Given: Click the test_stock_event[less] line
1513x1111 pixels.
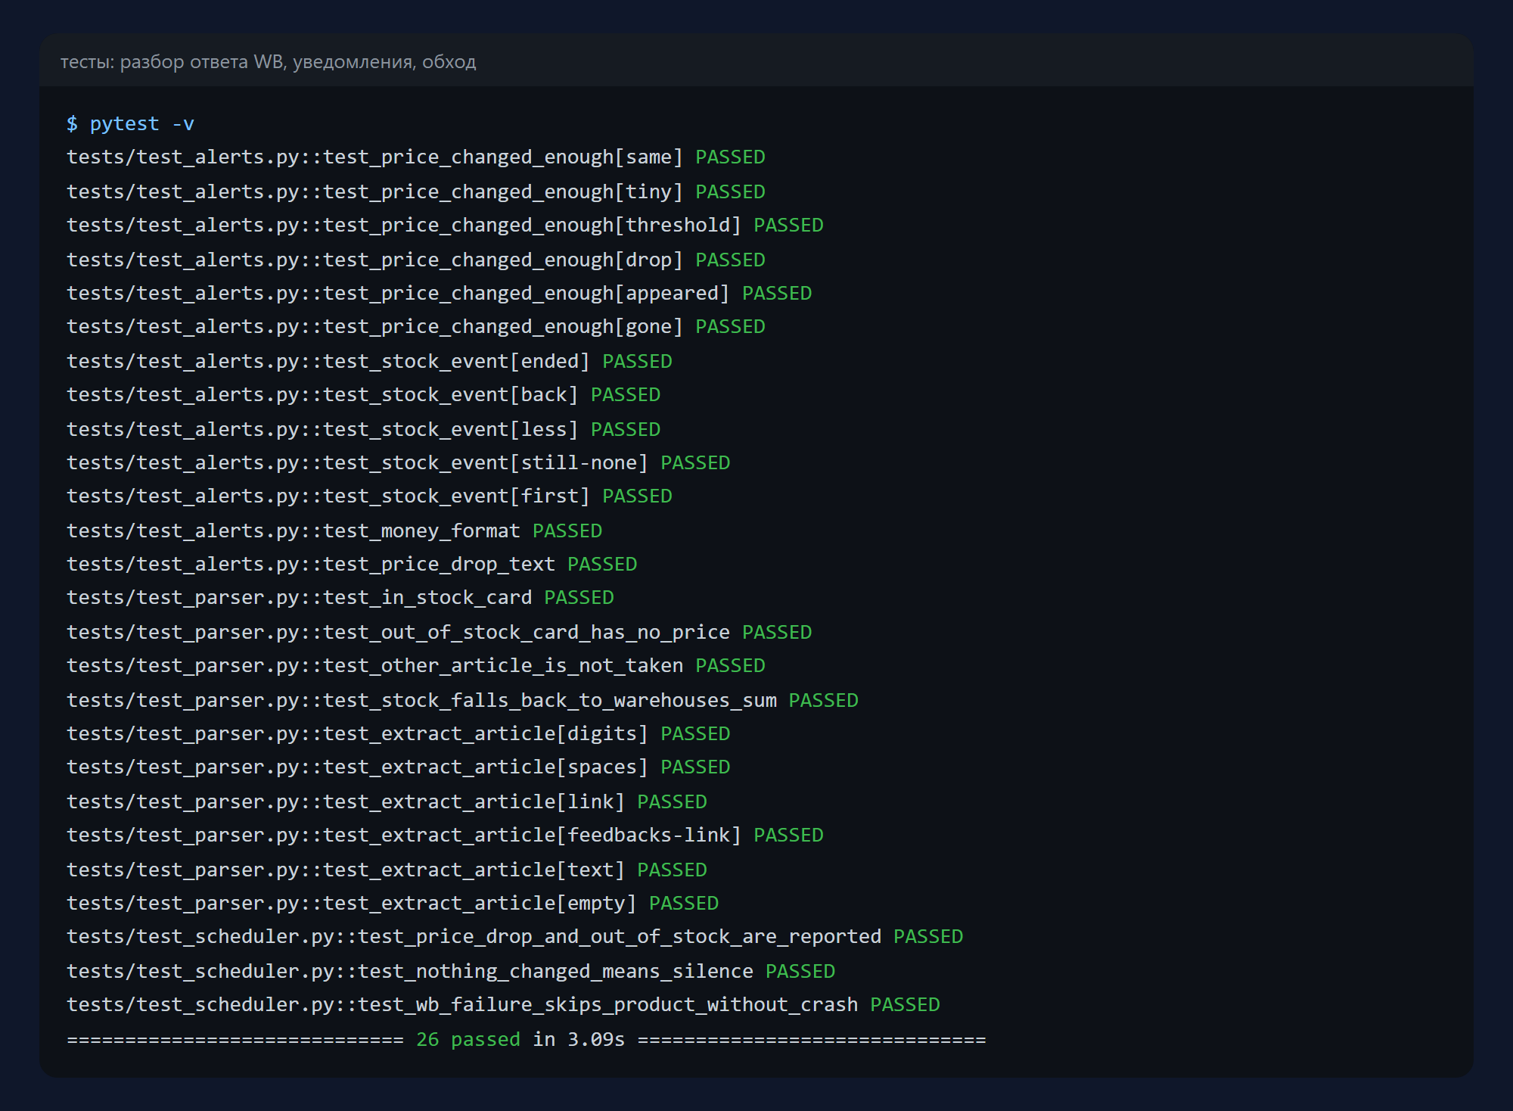Looking at the screenshot, I should 364,429.
